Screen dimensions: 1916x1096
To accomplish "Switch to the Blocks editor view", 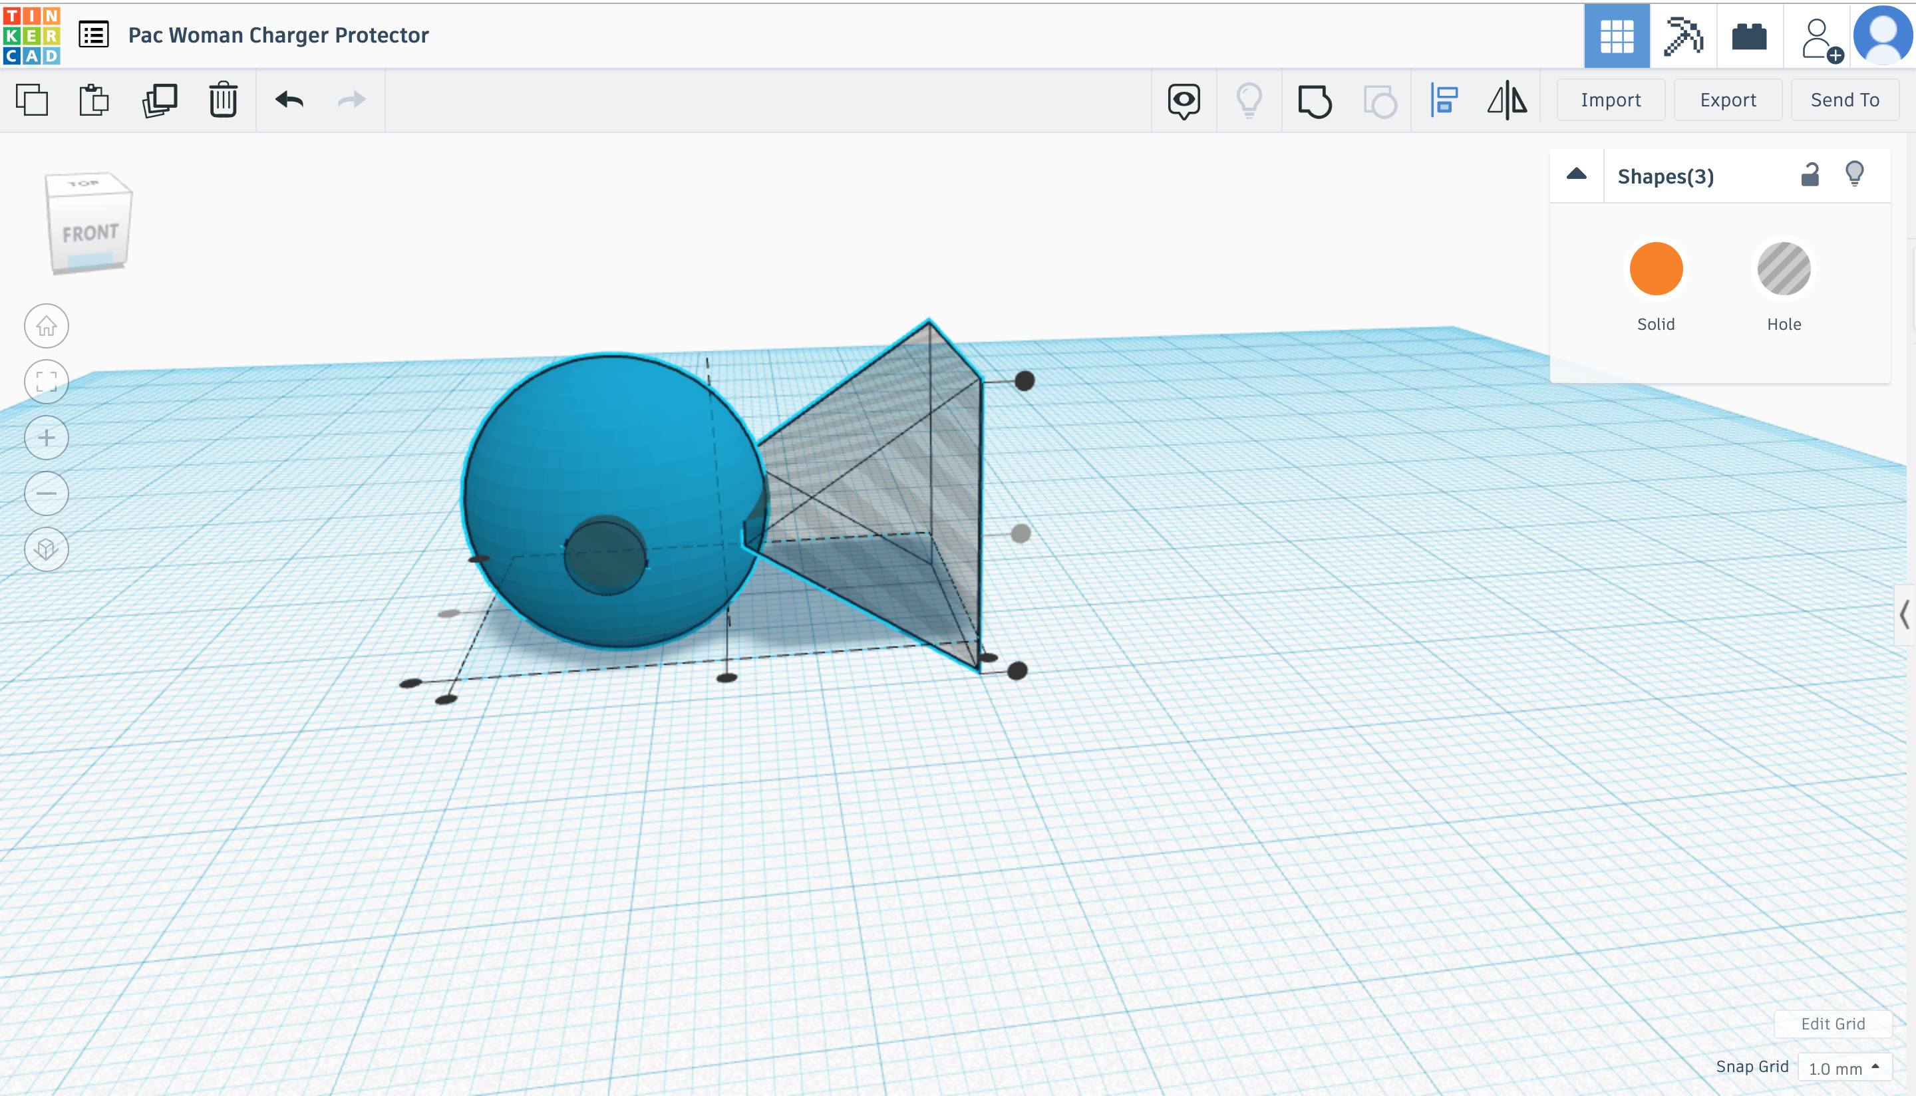I will [1748, 34].
